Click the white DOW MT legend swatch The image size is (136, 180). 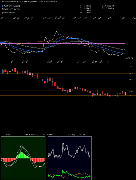click(x=3, y=10)
